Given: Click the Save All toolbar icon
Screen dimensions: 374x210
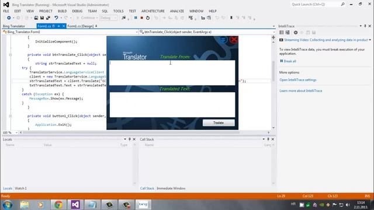Looking at the screenshot, I should tap(48, 18).
